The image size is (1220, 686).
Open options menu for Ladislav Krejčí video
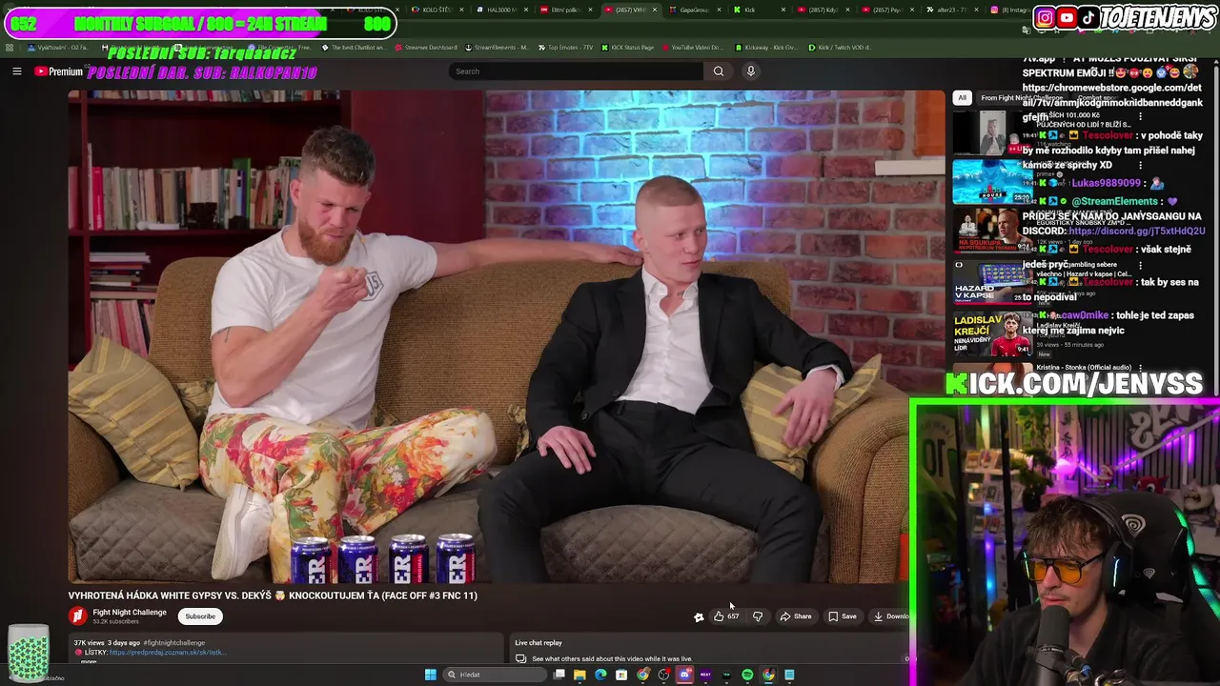(x=1140, y=314)
